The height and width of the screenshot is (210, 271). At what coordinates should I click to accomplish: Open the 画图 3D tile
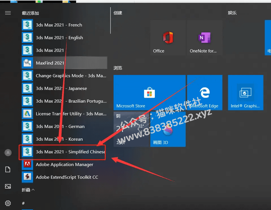tap(168, 129)
